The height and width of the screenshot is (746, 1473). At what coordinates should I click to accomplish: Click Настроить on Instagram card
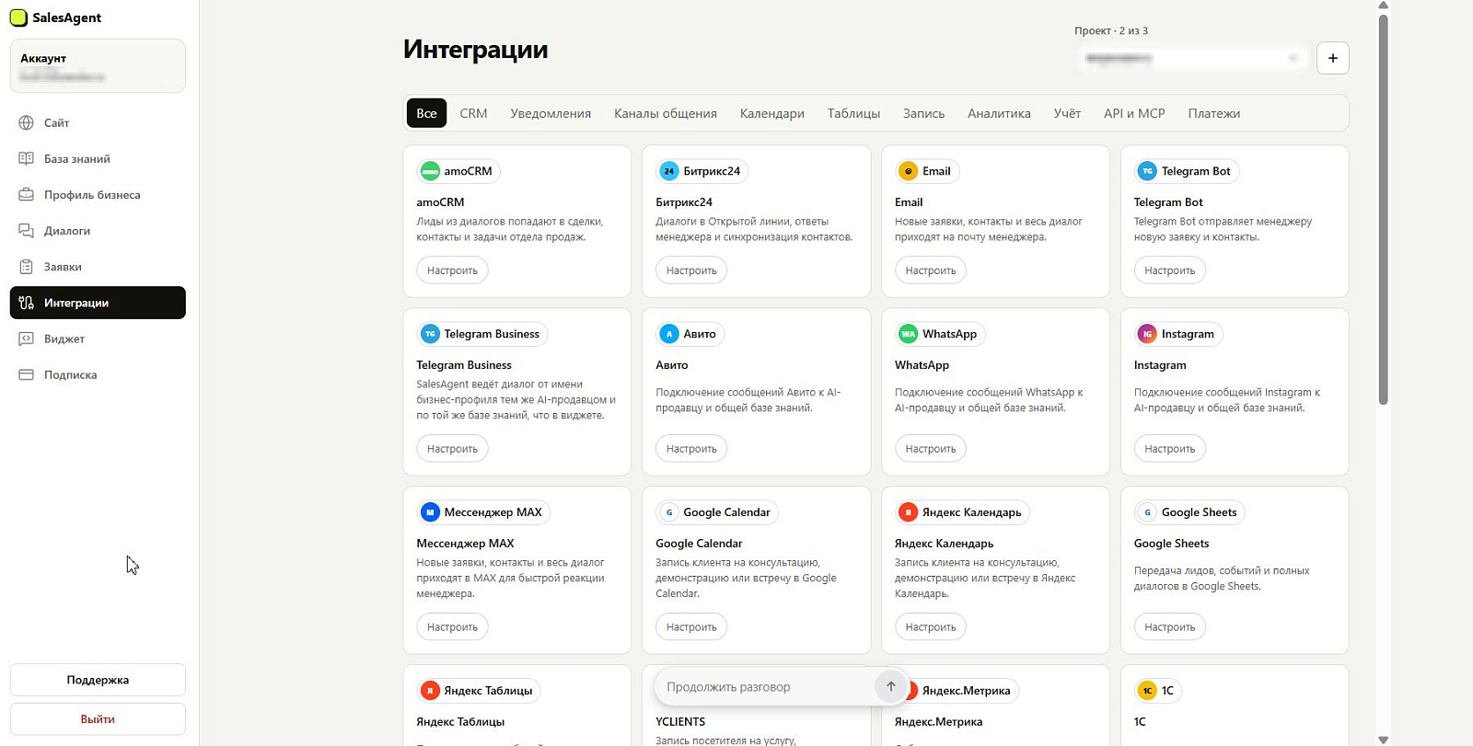tap(1169, 449)
